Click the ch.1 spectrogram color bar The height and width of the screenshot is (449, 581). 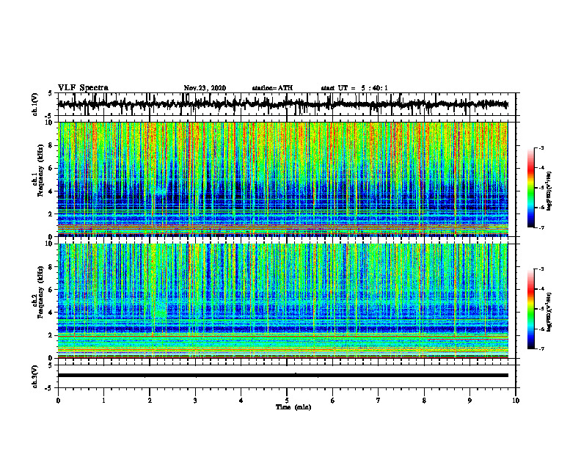530,188
